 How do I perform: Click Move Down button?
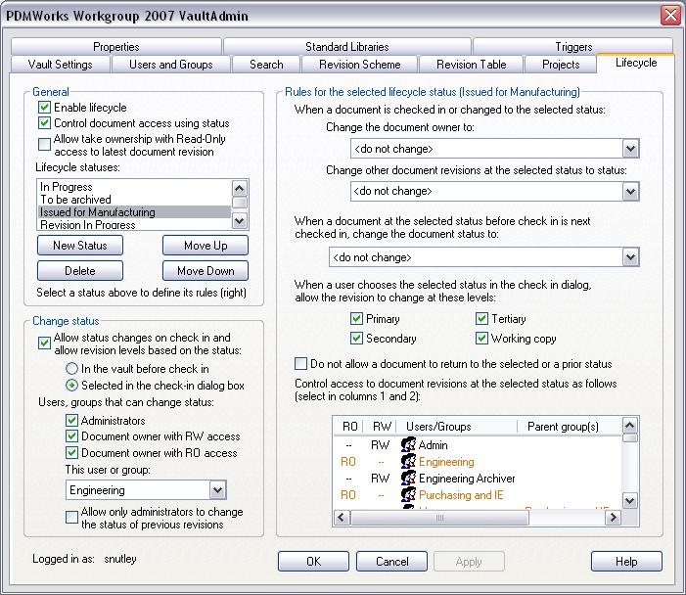click(x=206, y=270)
